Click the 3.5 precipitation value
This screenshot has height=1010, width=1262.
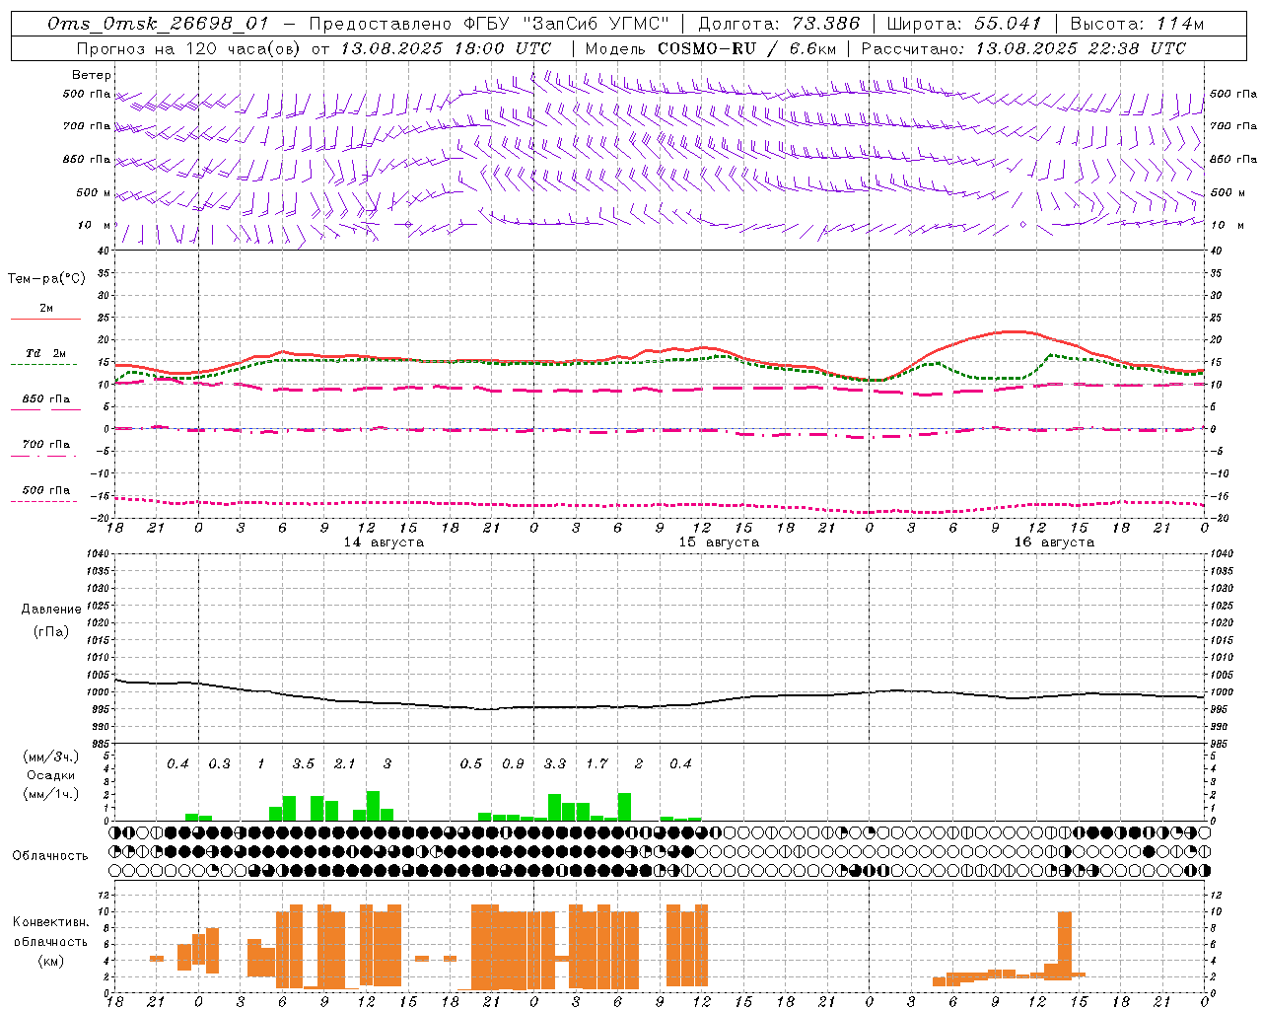tap(303, 763)
